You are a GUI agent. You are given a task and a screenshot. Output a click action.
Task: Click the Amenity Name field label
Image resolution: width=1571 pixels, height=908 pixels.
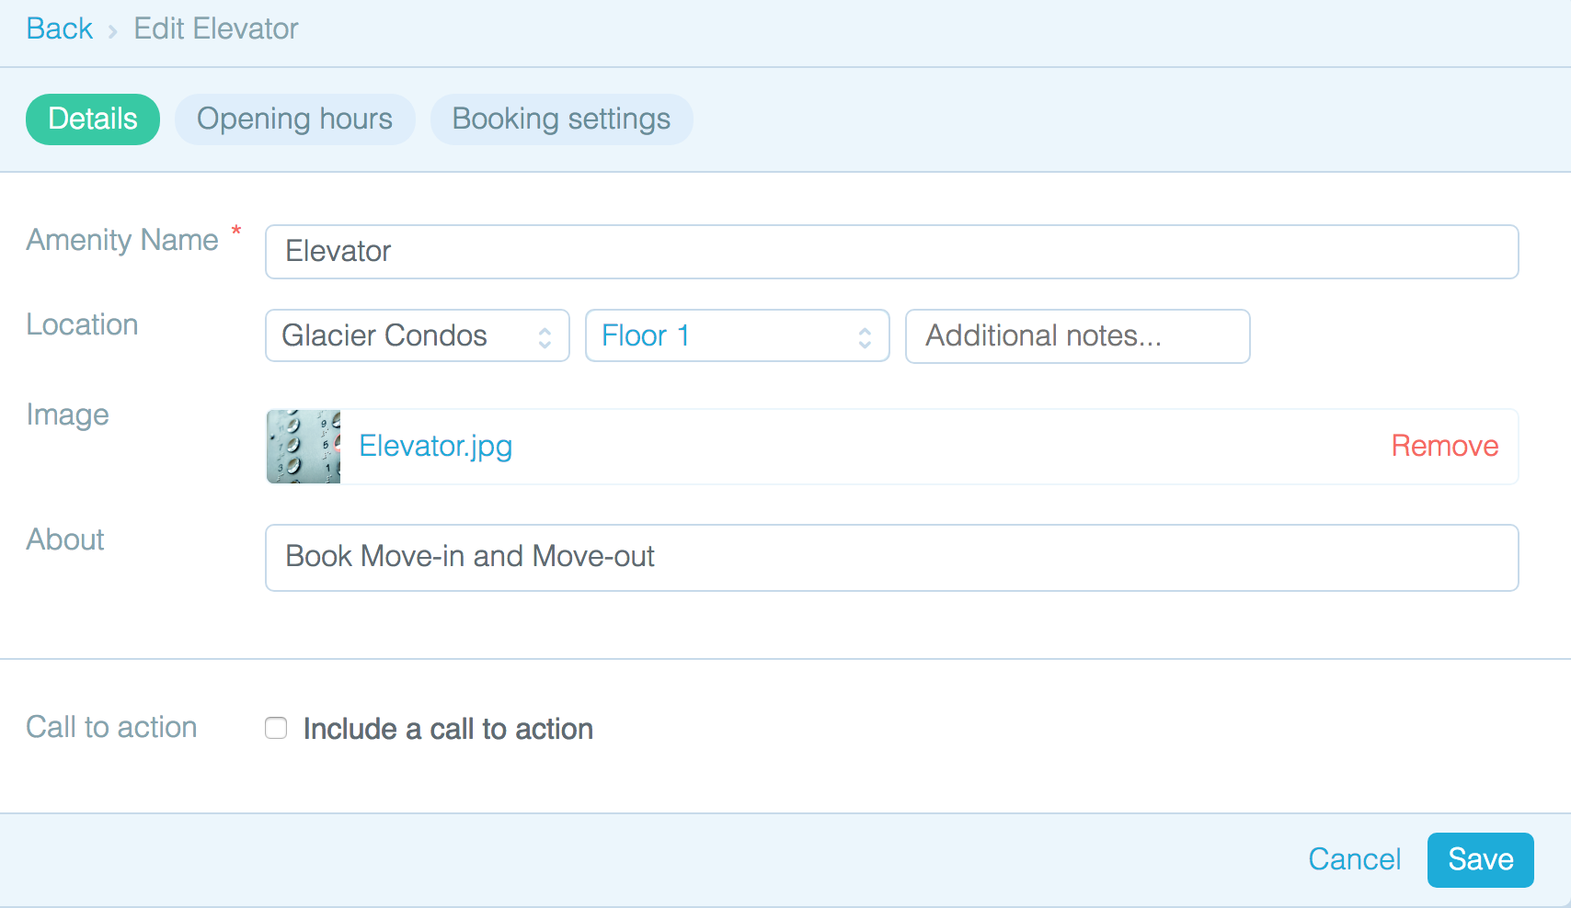tap(122, 240)
